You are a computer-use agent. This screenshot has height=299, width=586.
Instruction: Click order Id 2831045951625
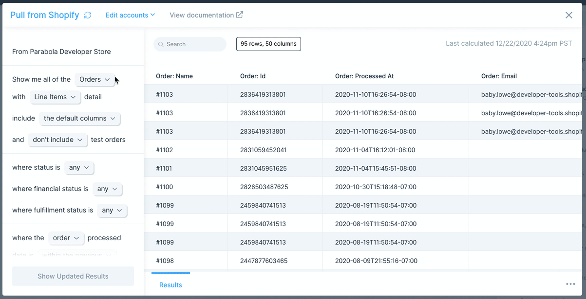tap(264, 169)
